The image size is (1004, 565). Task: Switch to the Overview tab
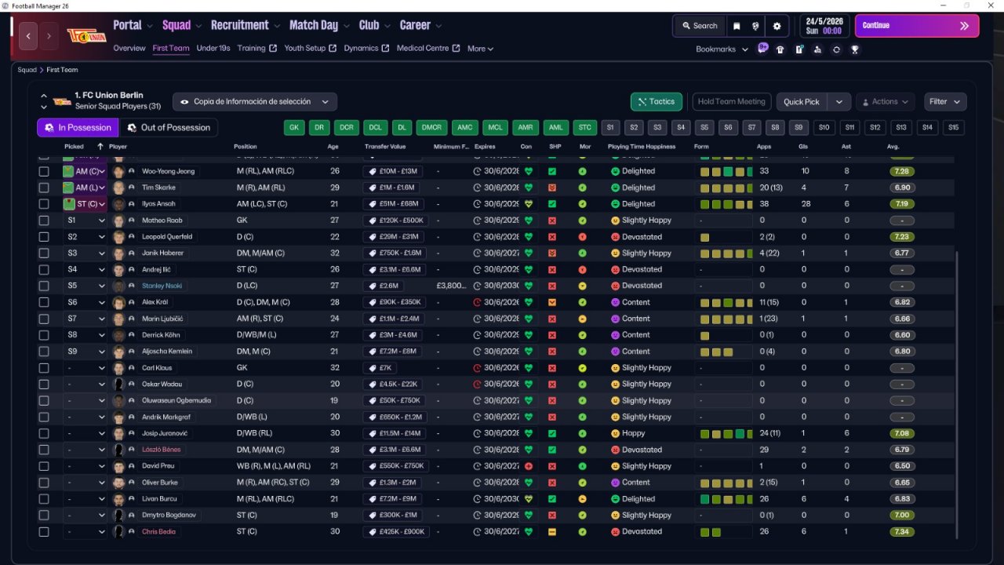point(129,49)
